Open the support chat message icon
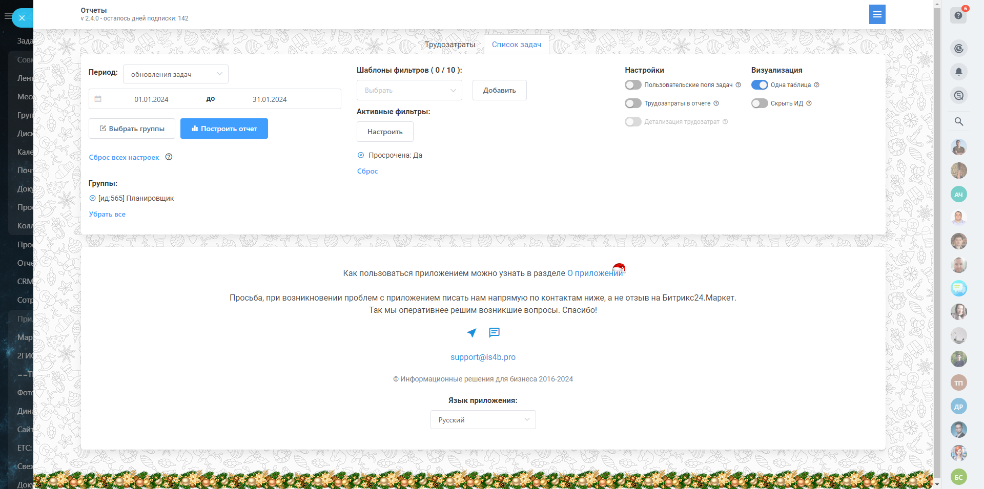This screenshot has height=489, width=984. [494, 333]
